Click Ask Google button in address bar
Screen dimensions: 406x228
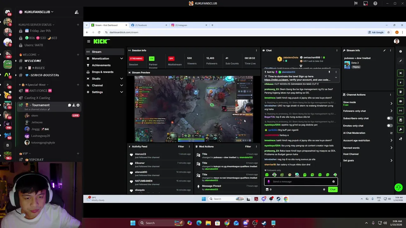tap(376, 32)
